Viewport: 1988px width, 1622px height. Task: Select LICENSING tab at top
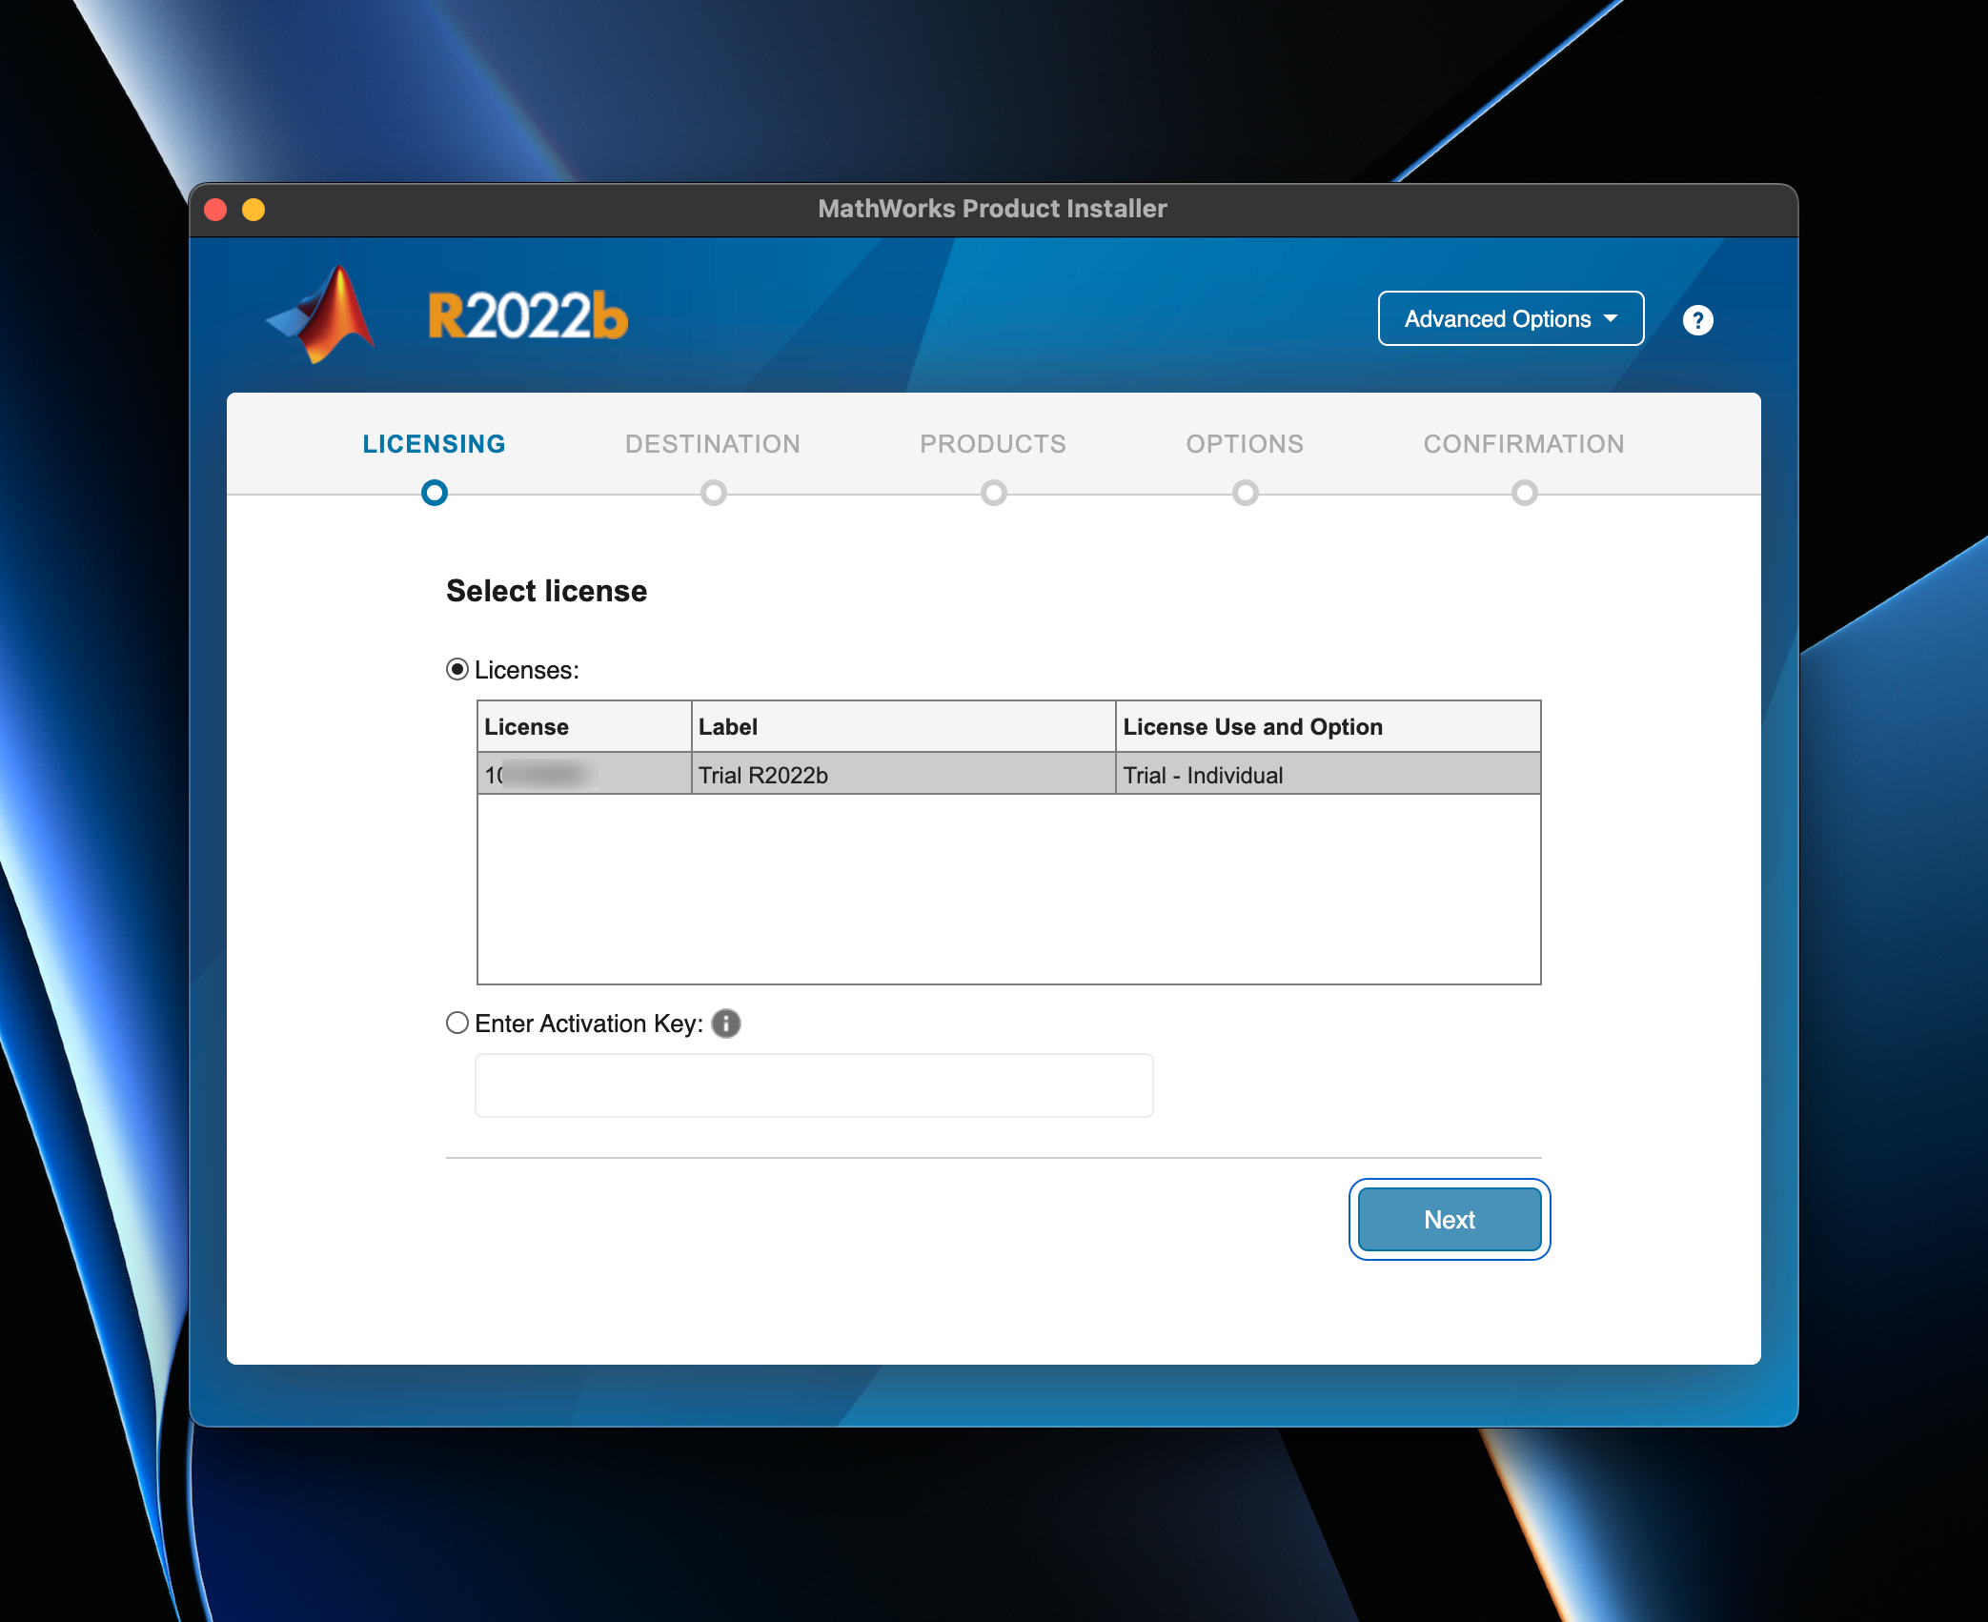point(435,442)
